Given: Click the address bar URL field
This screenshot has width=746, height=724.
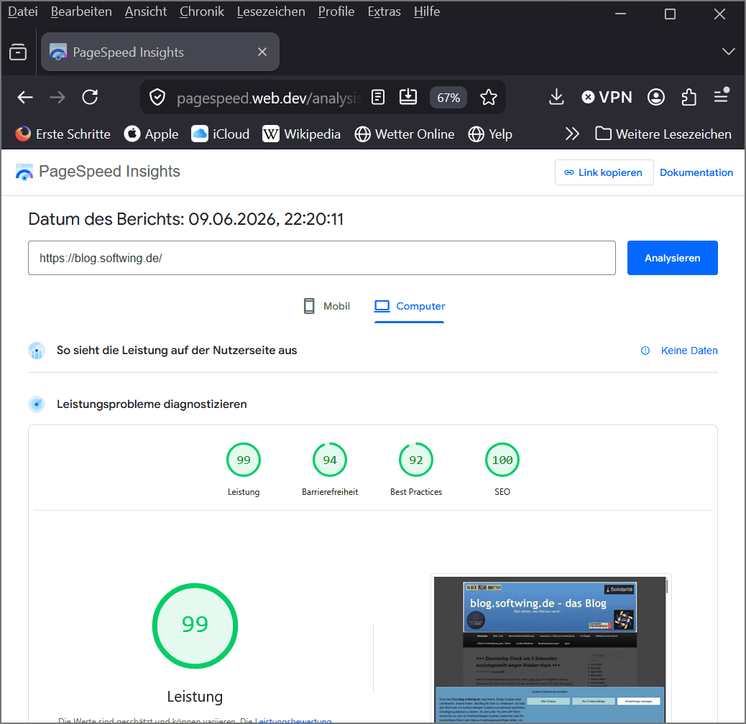Looking at the screenshot, I should (269, 98).
